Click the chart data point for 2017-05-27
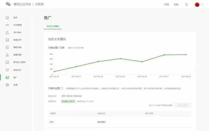Screen dimensions: 209x131 click(x=76, y=67)
